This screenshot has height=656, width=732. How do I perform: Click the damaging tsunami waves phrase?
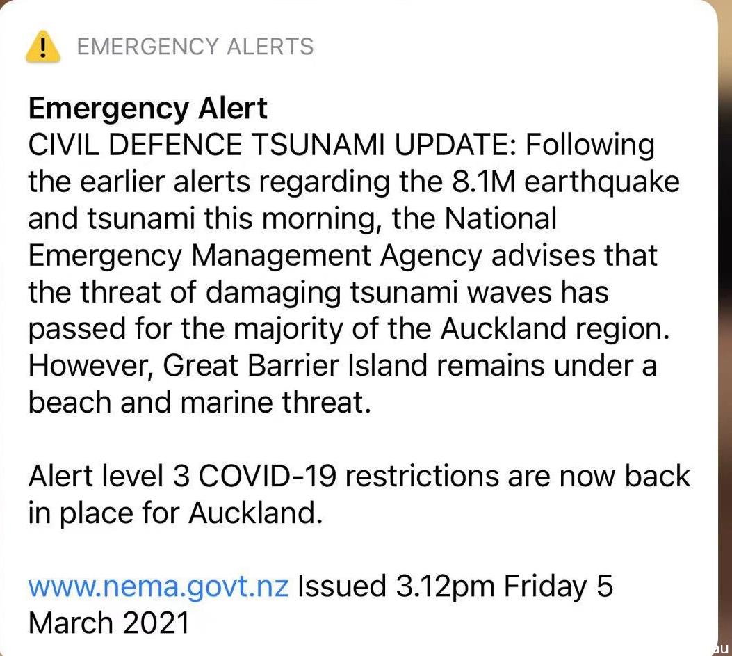point(407,292)
